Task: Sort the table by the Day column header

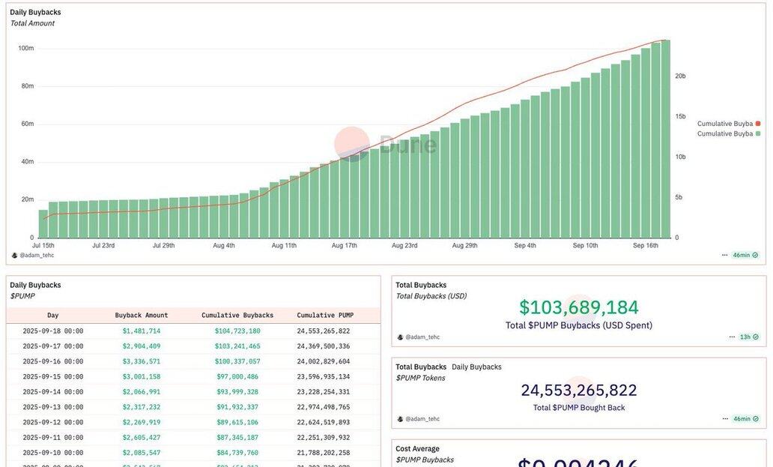Action: coord(52,315)
